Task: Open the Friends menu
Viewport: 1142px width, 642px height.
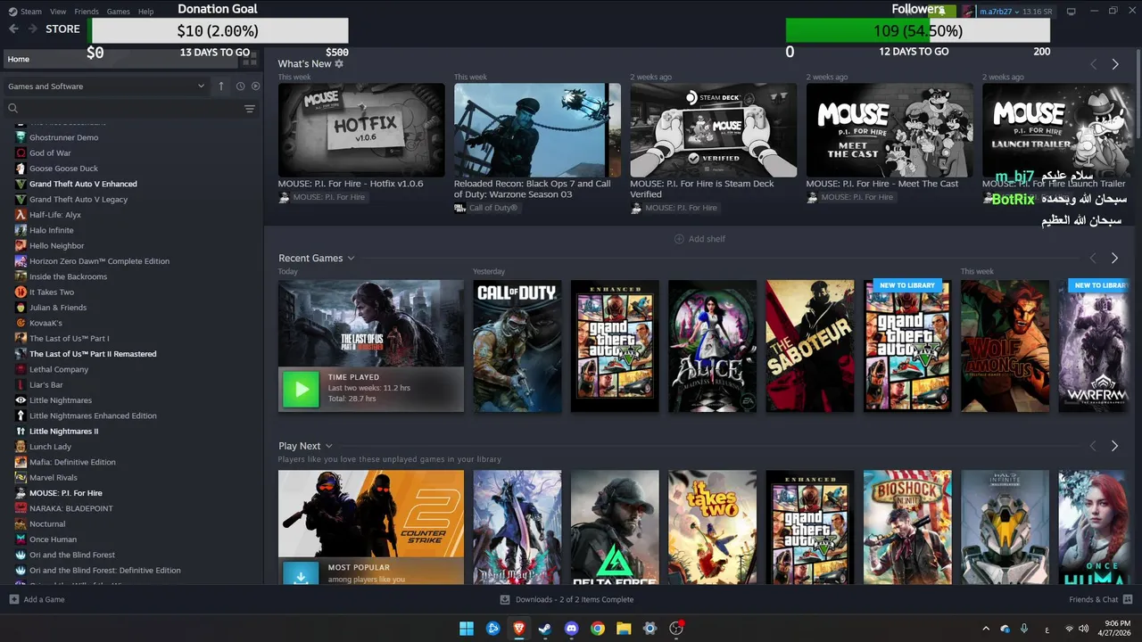Action: click(x=87, y=12)
